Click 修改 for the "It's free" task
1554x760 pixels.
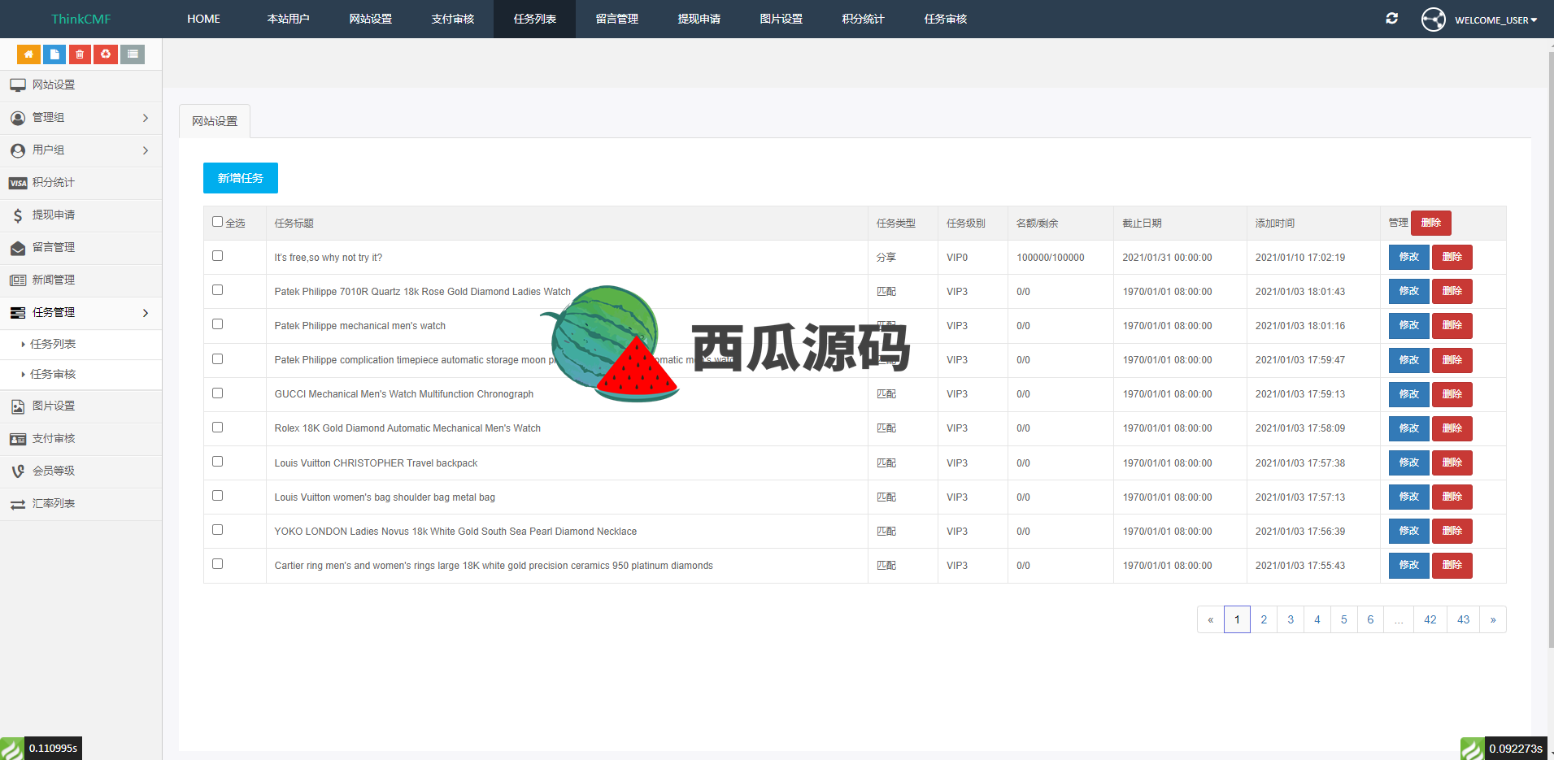[1409, 257]
